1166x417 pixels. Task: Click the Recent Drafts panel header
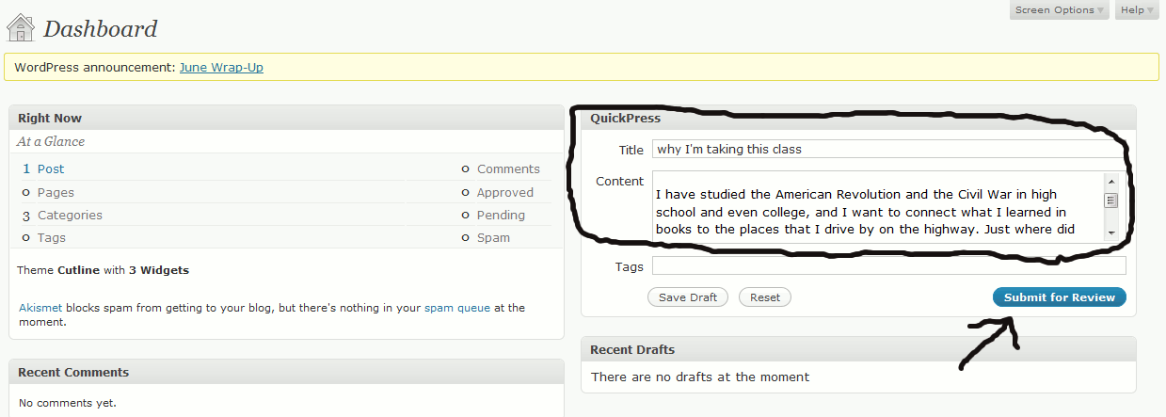click(858, 349)
